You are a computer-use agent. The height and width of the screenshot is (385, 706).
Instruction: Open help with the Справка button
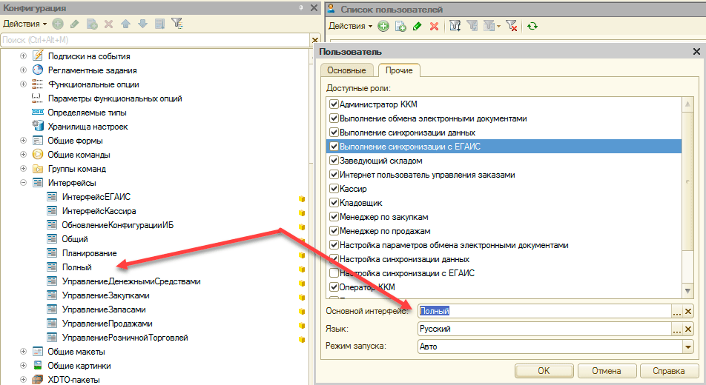coord(669,371)
